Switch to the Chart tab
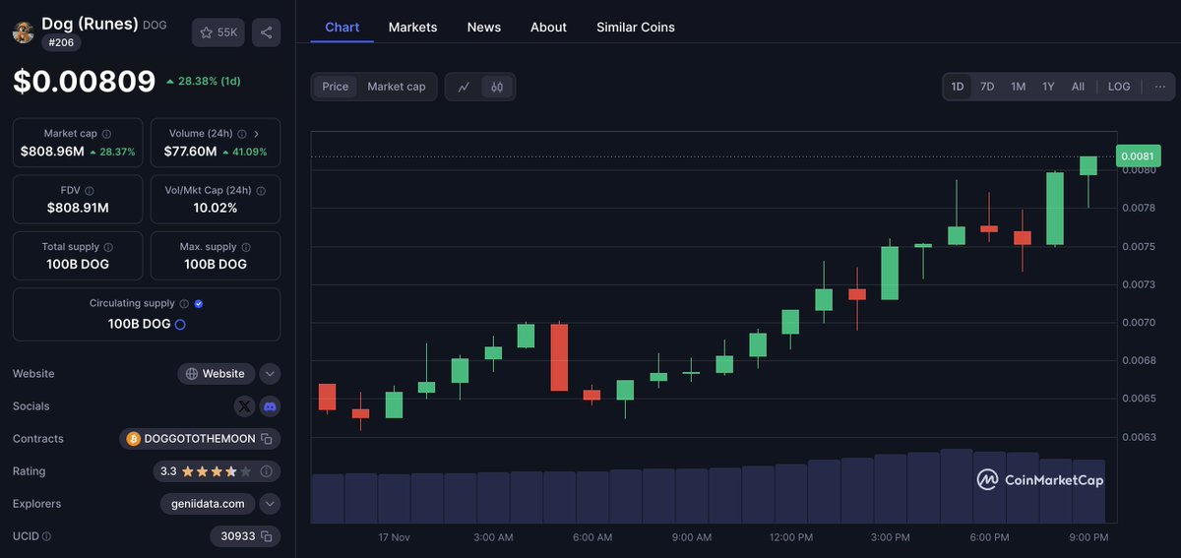This screenshot has width=1181, height=558. [342, 27]
